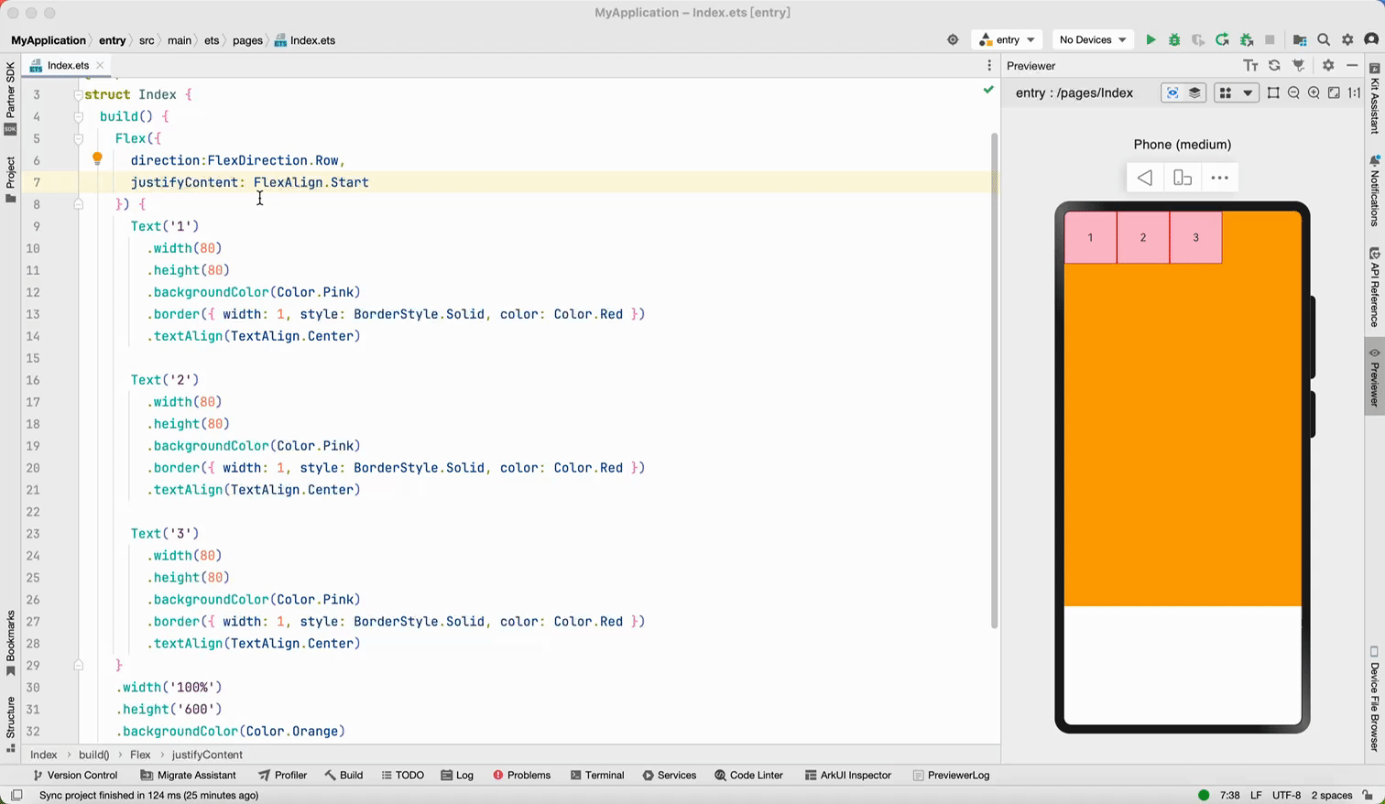Click the back triangle button above the phone

coord(1145,179)
